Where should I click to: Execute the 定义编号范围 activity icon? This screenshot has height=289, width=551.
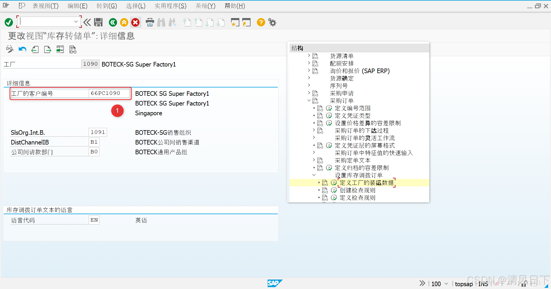[x=329, y=108]
